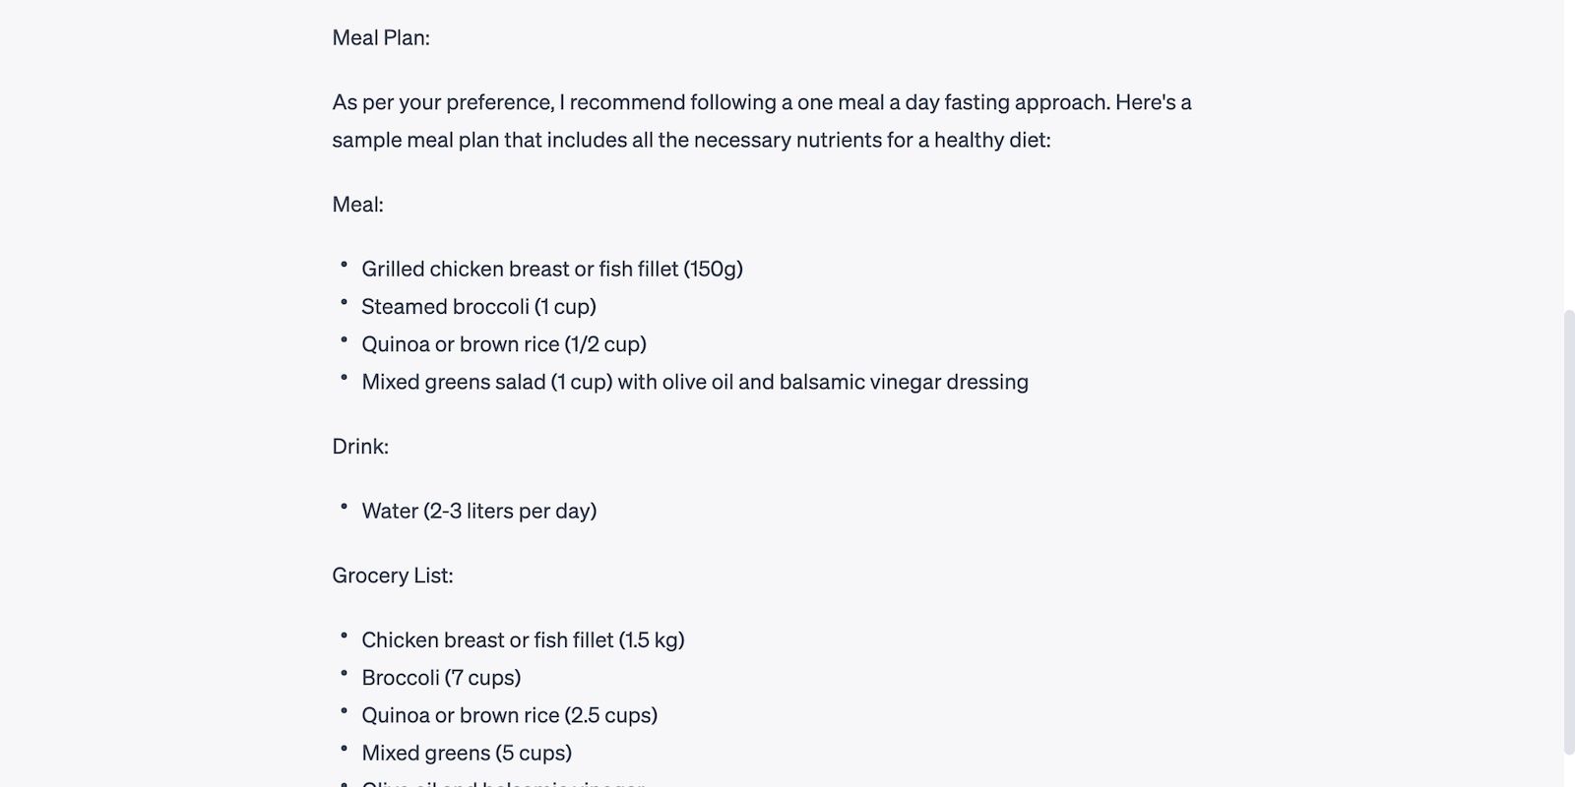Click the "Drink:" label text
Viewport: 1575px width, 787px height.
click(360, 447)
